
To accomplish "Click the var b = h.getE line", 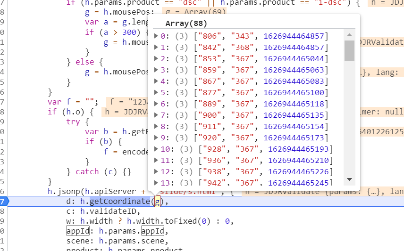I will [x=117, y=132].
